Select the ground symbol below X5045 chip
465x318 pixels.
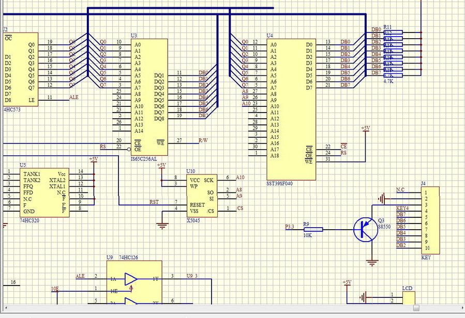pos(163,225)
